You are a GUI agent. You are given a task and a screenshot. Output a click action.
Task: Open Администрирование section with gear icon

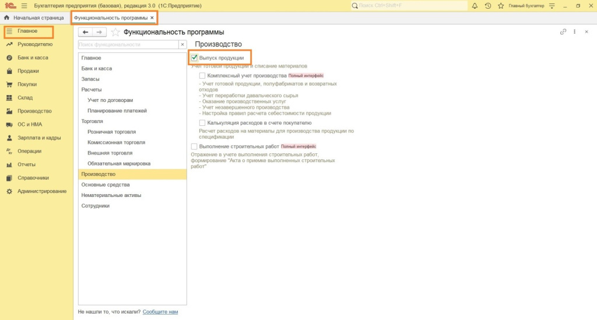point(41,191)
